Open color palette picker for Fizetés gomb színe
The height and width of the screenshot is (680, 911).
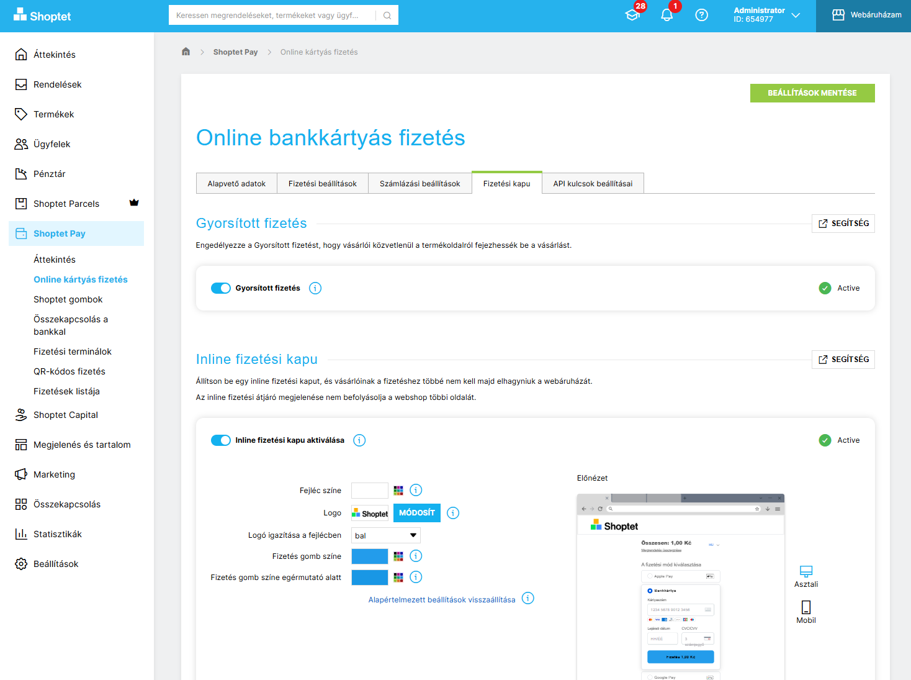pos(398,556)
